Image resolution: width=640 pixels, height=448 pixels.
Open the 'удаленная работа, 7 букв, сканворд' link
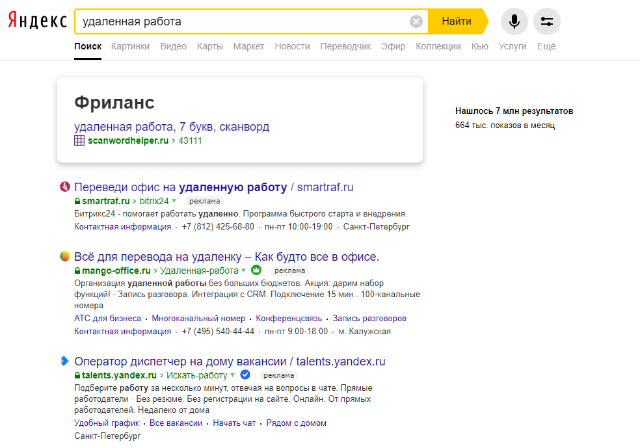point(172,127)
